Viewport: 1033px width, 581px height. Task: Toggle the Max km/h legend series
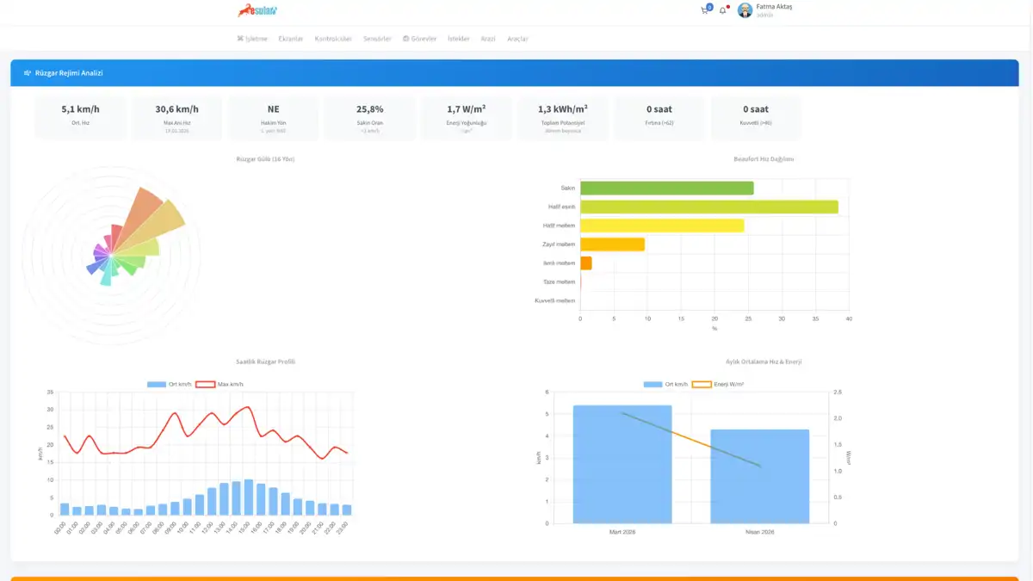pos(220,384)
